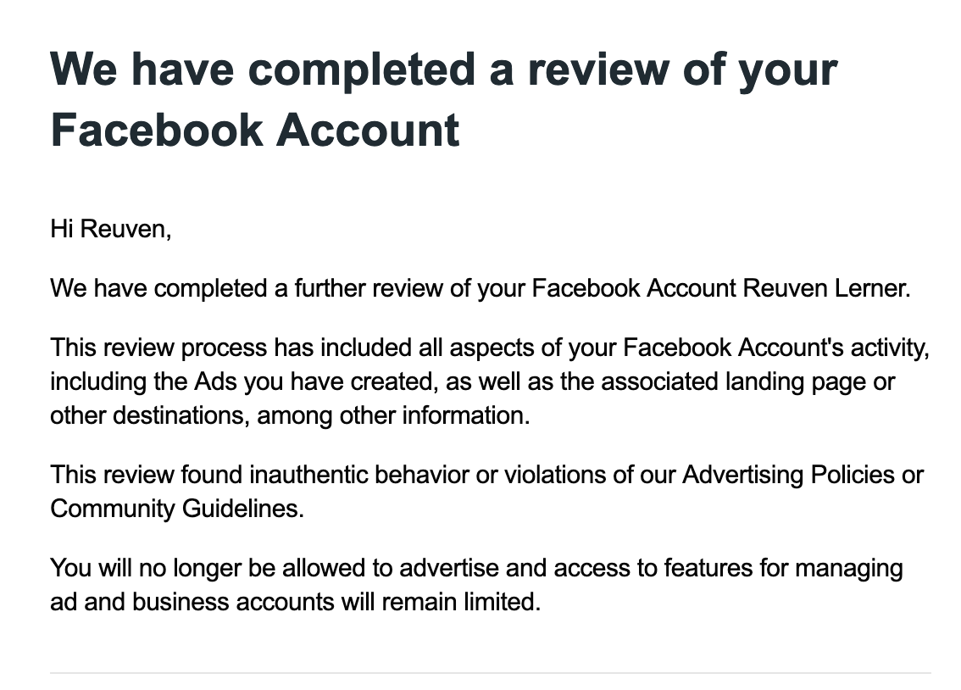Click the phrase "other destinations"
The image size is (961, 690).
(x=147, y=416)
